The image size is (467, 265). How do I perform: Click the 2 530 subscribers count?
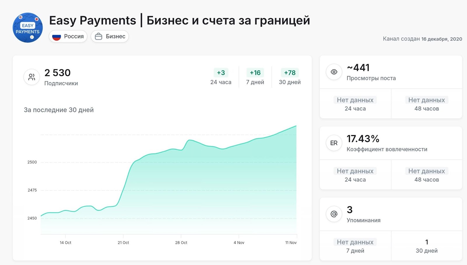point(57,73)
